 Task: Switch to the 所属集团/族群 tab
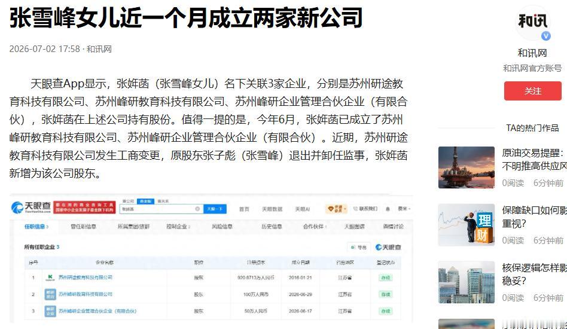(x=133, y=226)
